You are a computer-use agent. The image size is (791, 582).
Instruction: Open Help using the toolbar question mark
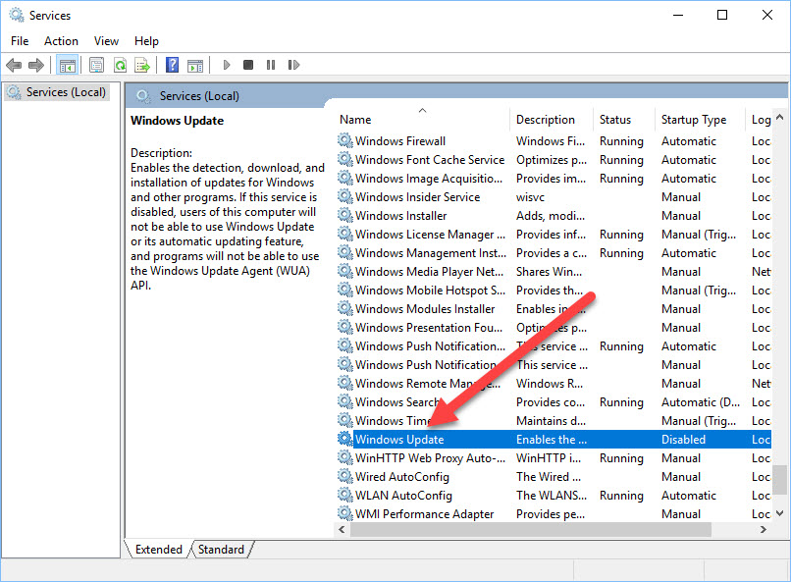pyautogui.click(x=172, y=65)
